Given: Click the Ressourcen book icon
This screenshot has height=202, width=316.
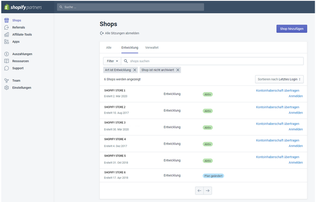Looking at the screenshot, I should pos(7,61).
